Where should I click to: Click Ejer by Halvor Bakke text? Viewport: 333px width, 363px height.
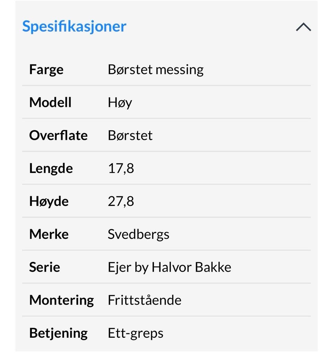click(x=169, y=267)
